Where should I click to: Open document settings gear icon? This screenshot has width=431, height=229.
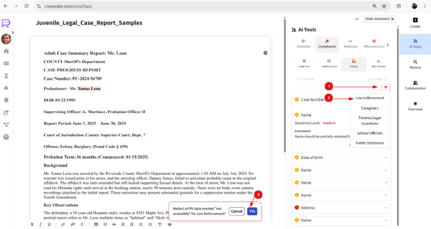pos(265,53)
